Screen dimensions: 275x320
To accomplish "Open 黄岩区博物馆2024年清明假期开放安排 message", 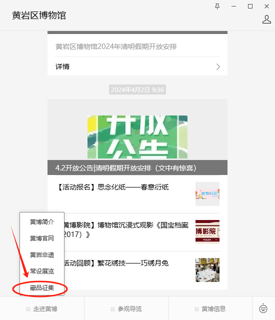I will [116, 46].
